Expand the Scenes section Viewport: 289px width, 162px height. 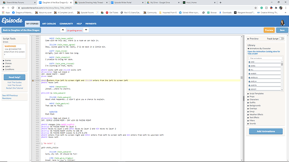[7, 61]
